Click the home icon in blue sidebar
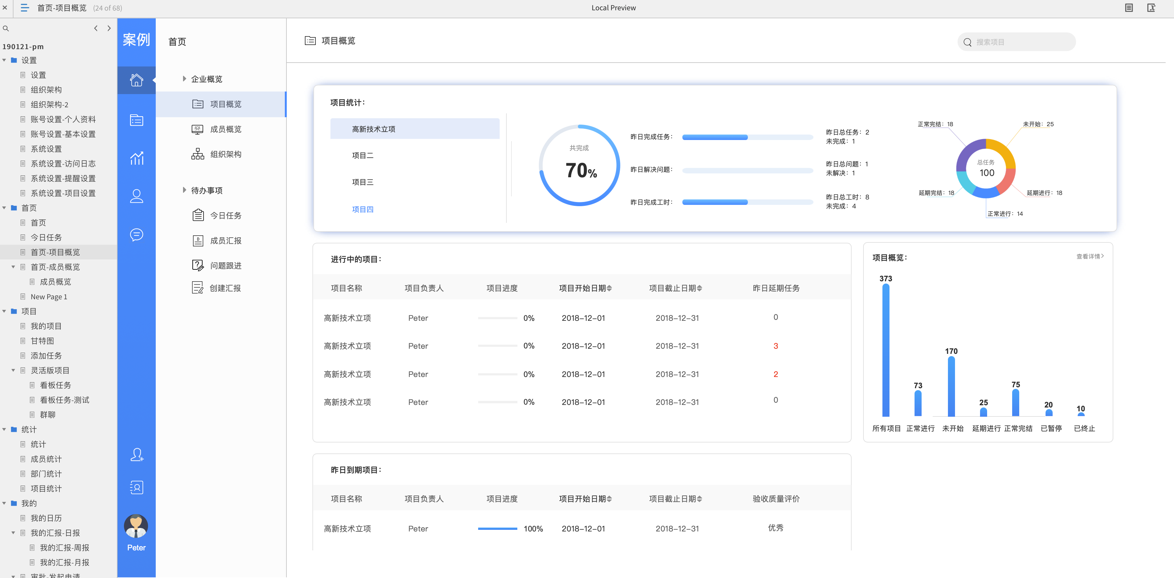 (136, 80)
